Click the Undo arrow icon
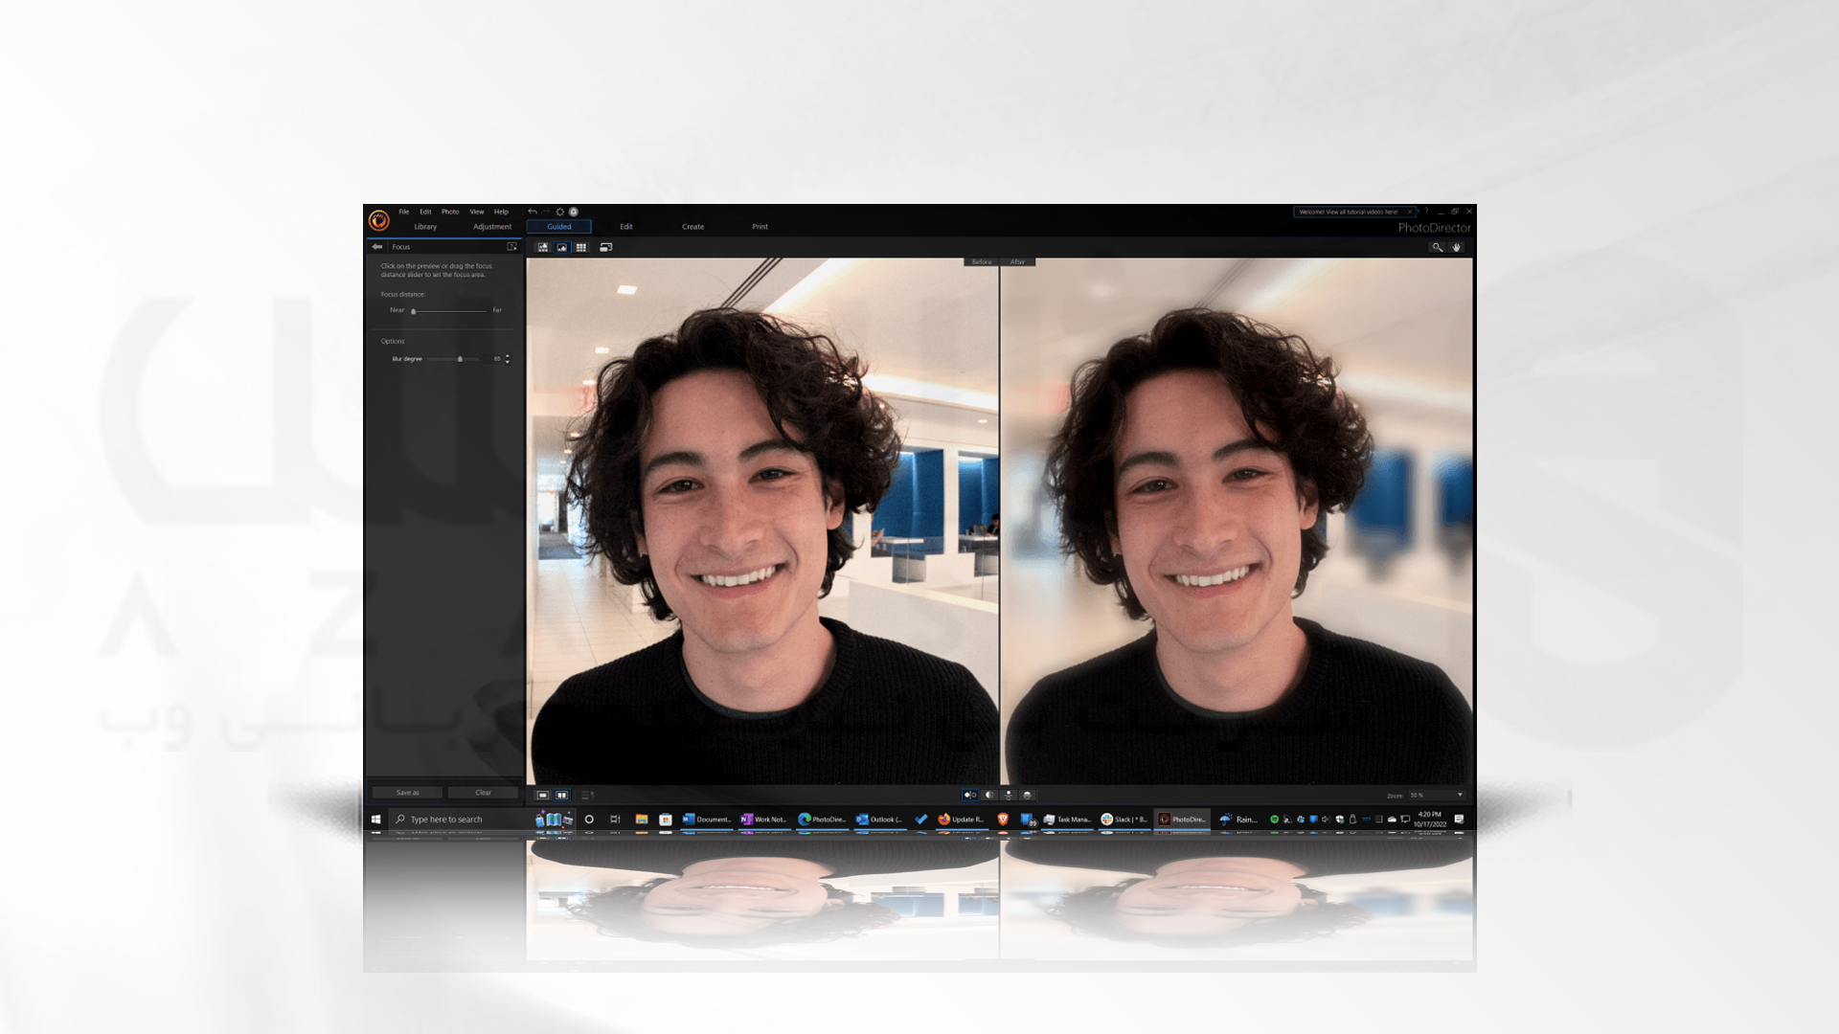Viewport: 1839px width, 1034px height. 533,212
